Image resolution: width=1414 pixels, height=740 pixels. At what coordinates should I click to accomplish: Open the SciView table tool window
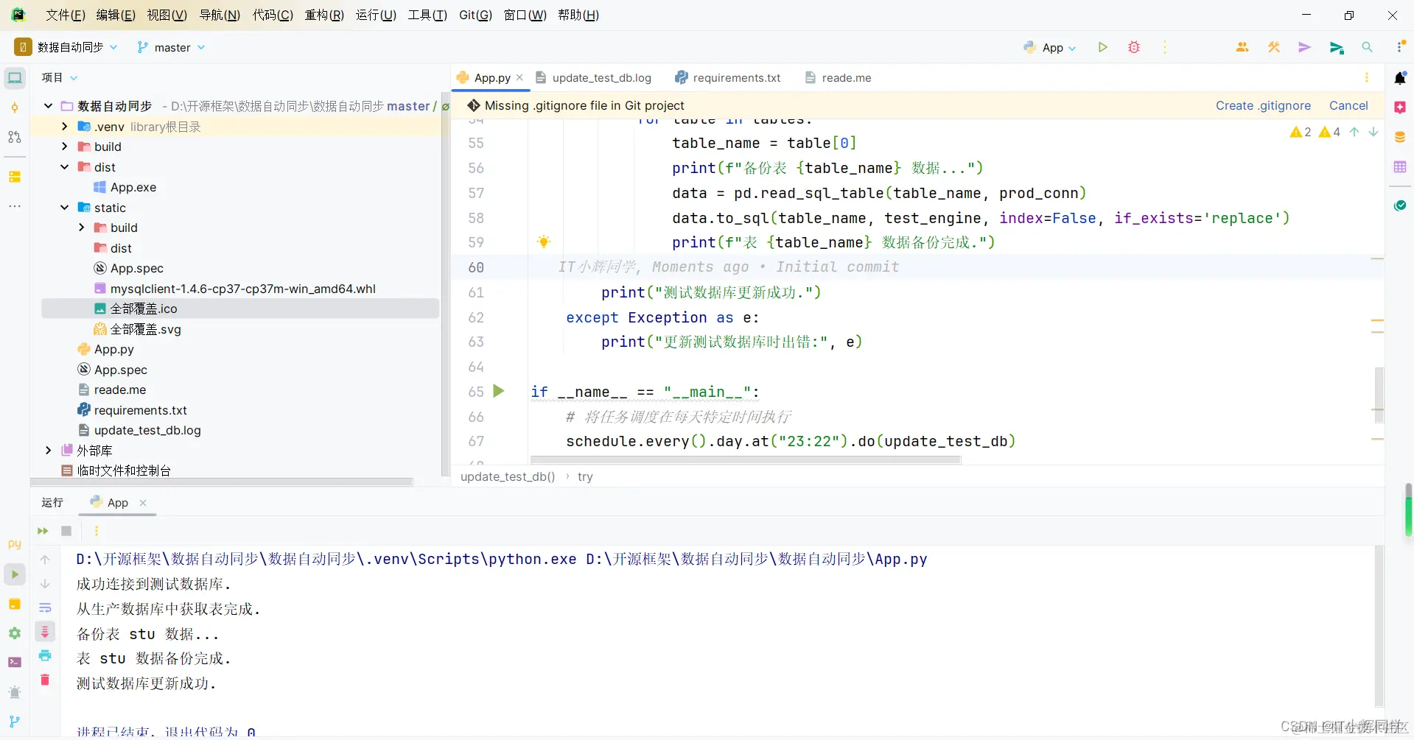pos(1400,167)
